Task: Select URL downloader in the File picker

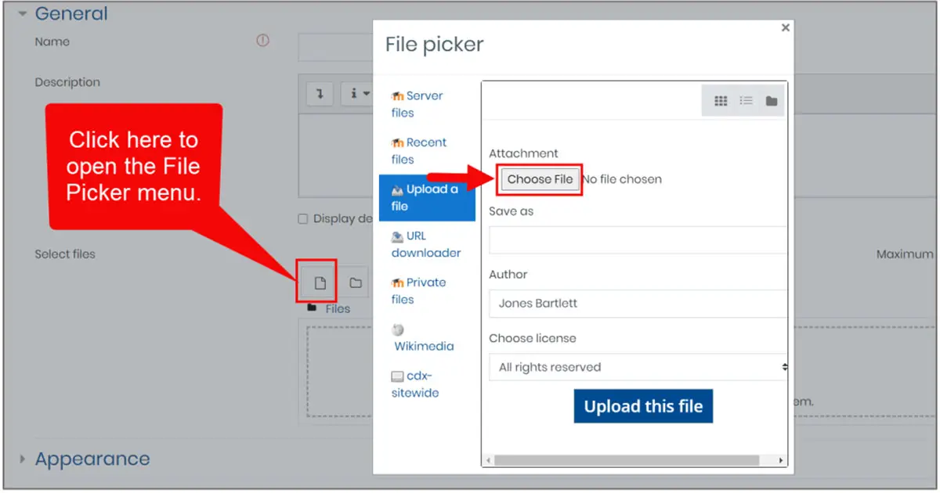Action: click(424, 244)
